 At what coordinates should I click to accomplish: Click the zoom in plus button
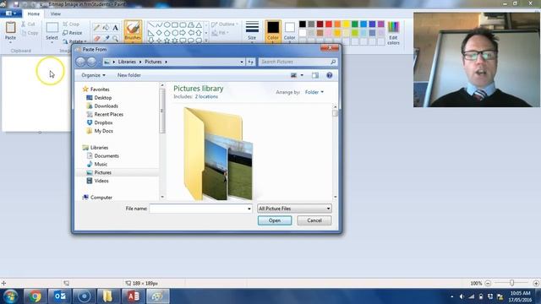click(536, 283)
